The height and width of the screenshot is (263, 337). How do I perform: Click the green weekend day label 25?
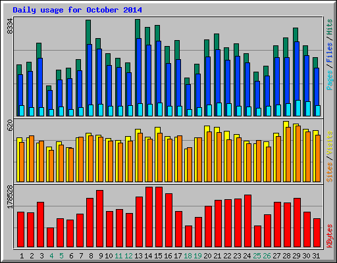(257, 256)
